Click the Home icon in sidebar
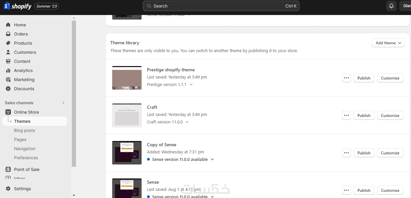Viewport: 411px width, 198px height. [x=8, y=25]
